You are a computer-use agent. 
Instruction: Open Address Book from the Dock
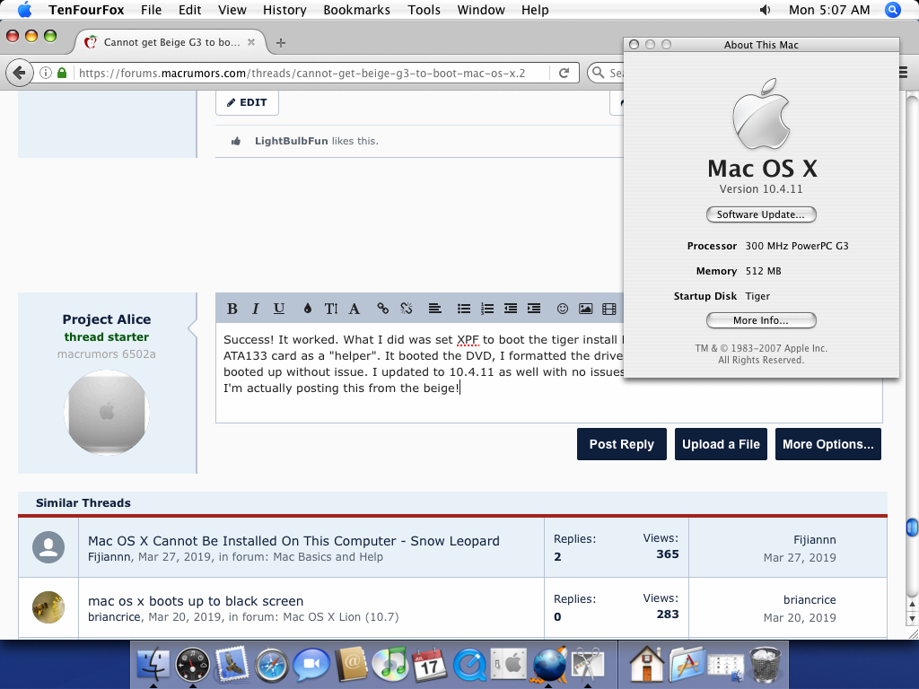tap(351, 665)
